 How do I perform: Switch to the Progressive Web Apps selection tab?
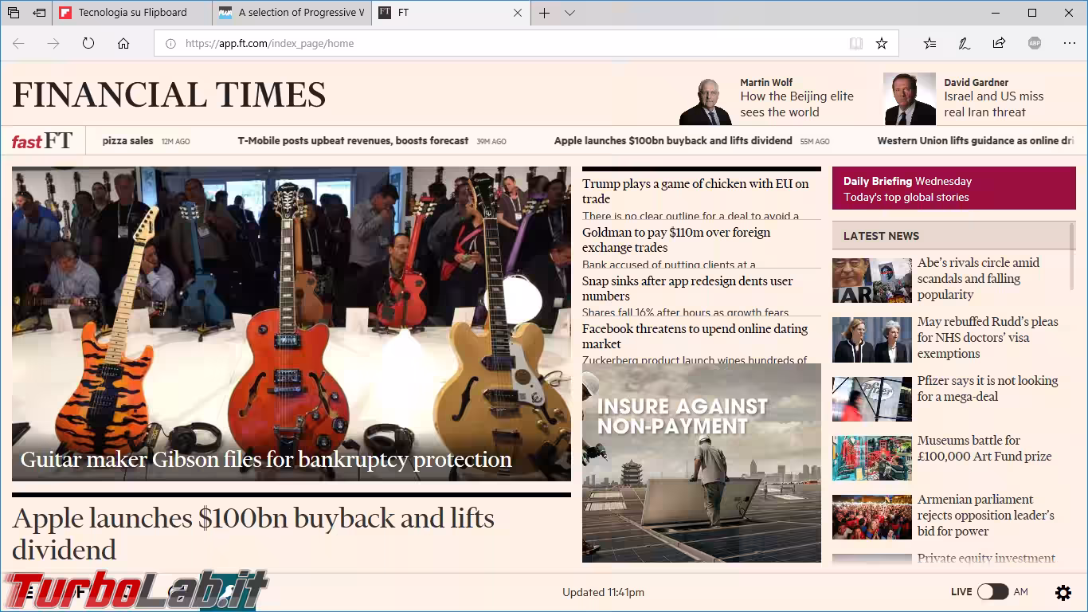click(x=292, y=13)
